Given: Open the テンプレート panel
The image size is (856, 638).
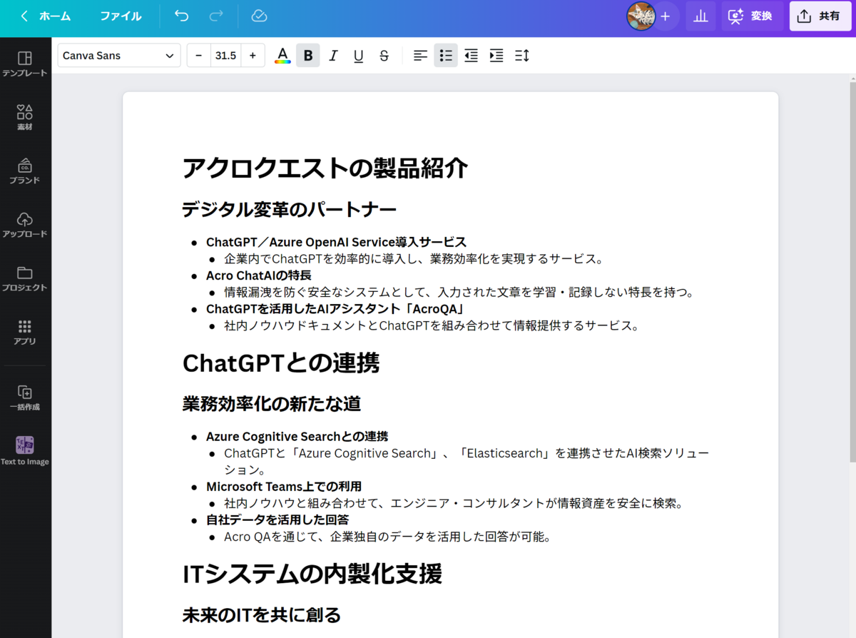Looking at the screenshot, I should point(25,64).
